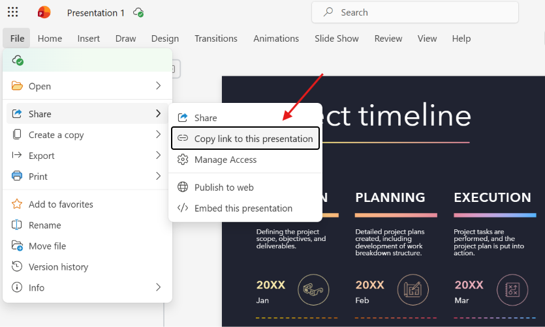This screenshot has height=327, width=545.
Task: Select the Feb label on the slide
Action: (362, 300)
